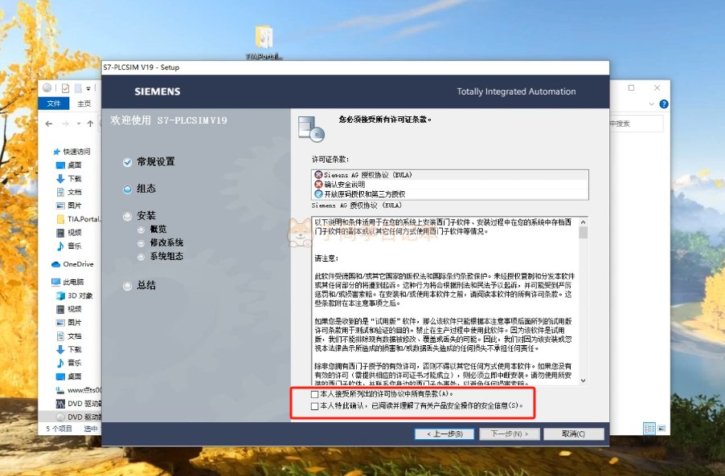Screen dimensions: 725x476
Task: Open 桌面 under 快速访问 in Explorer
Action: click(69, 165)
